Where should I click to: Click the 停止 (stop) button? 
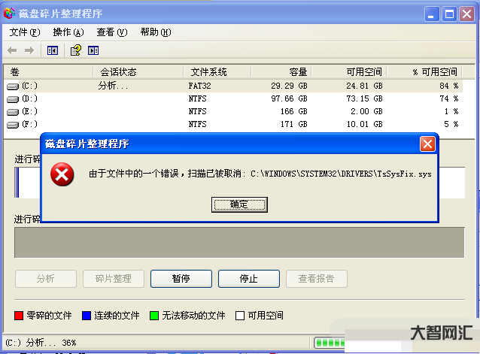[x=248, y=279]
